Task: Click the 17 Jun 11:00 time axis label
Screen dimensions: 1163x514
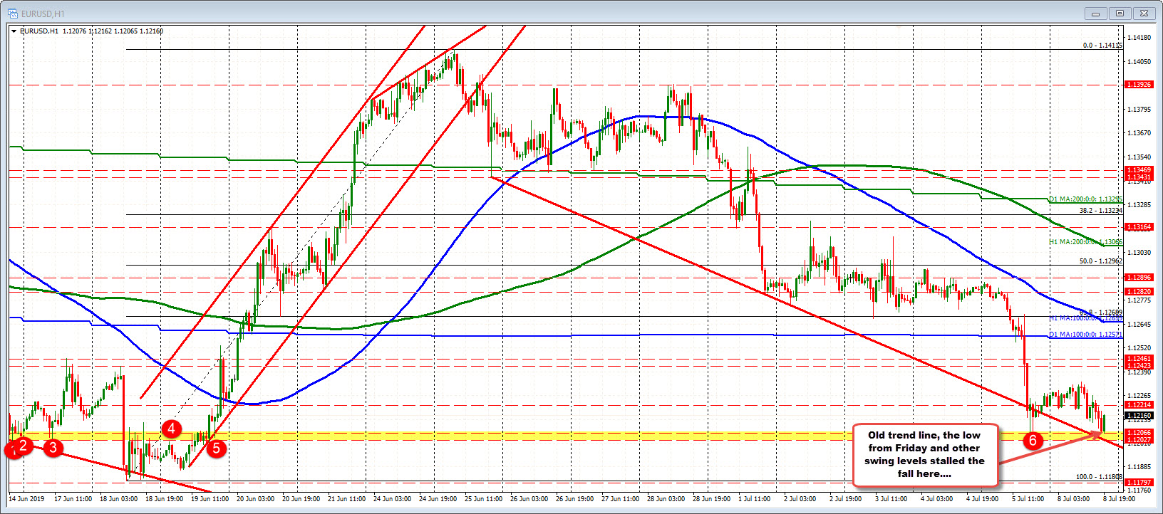Action: pos(73,498)
